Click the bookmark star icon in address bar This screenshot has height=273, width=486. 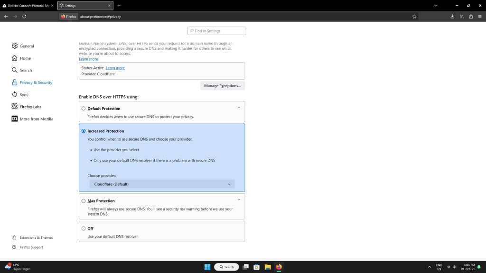pos(414,16)
